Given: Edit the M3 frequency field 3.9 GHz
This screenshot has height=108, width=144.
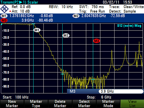Looking at the screenshot, I should click(121, 91).
